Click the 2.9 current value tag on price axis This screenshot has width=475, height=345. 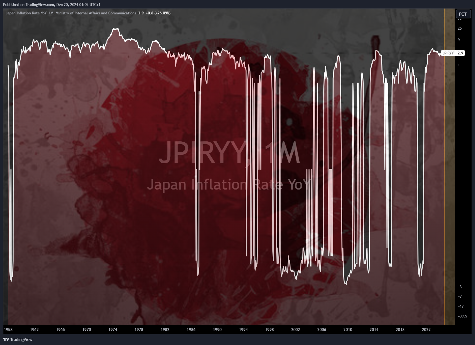click(x=460, y=53)
